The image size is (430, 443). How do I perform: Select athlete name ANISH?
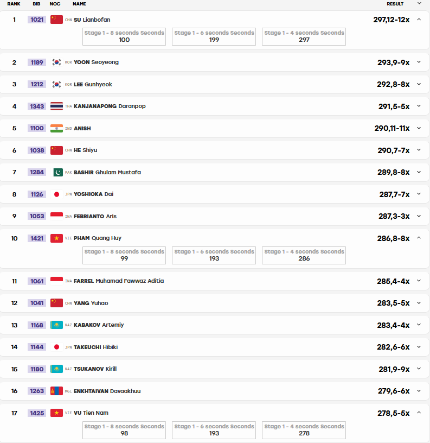coord(82,128)
